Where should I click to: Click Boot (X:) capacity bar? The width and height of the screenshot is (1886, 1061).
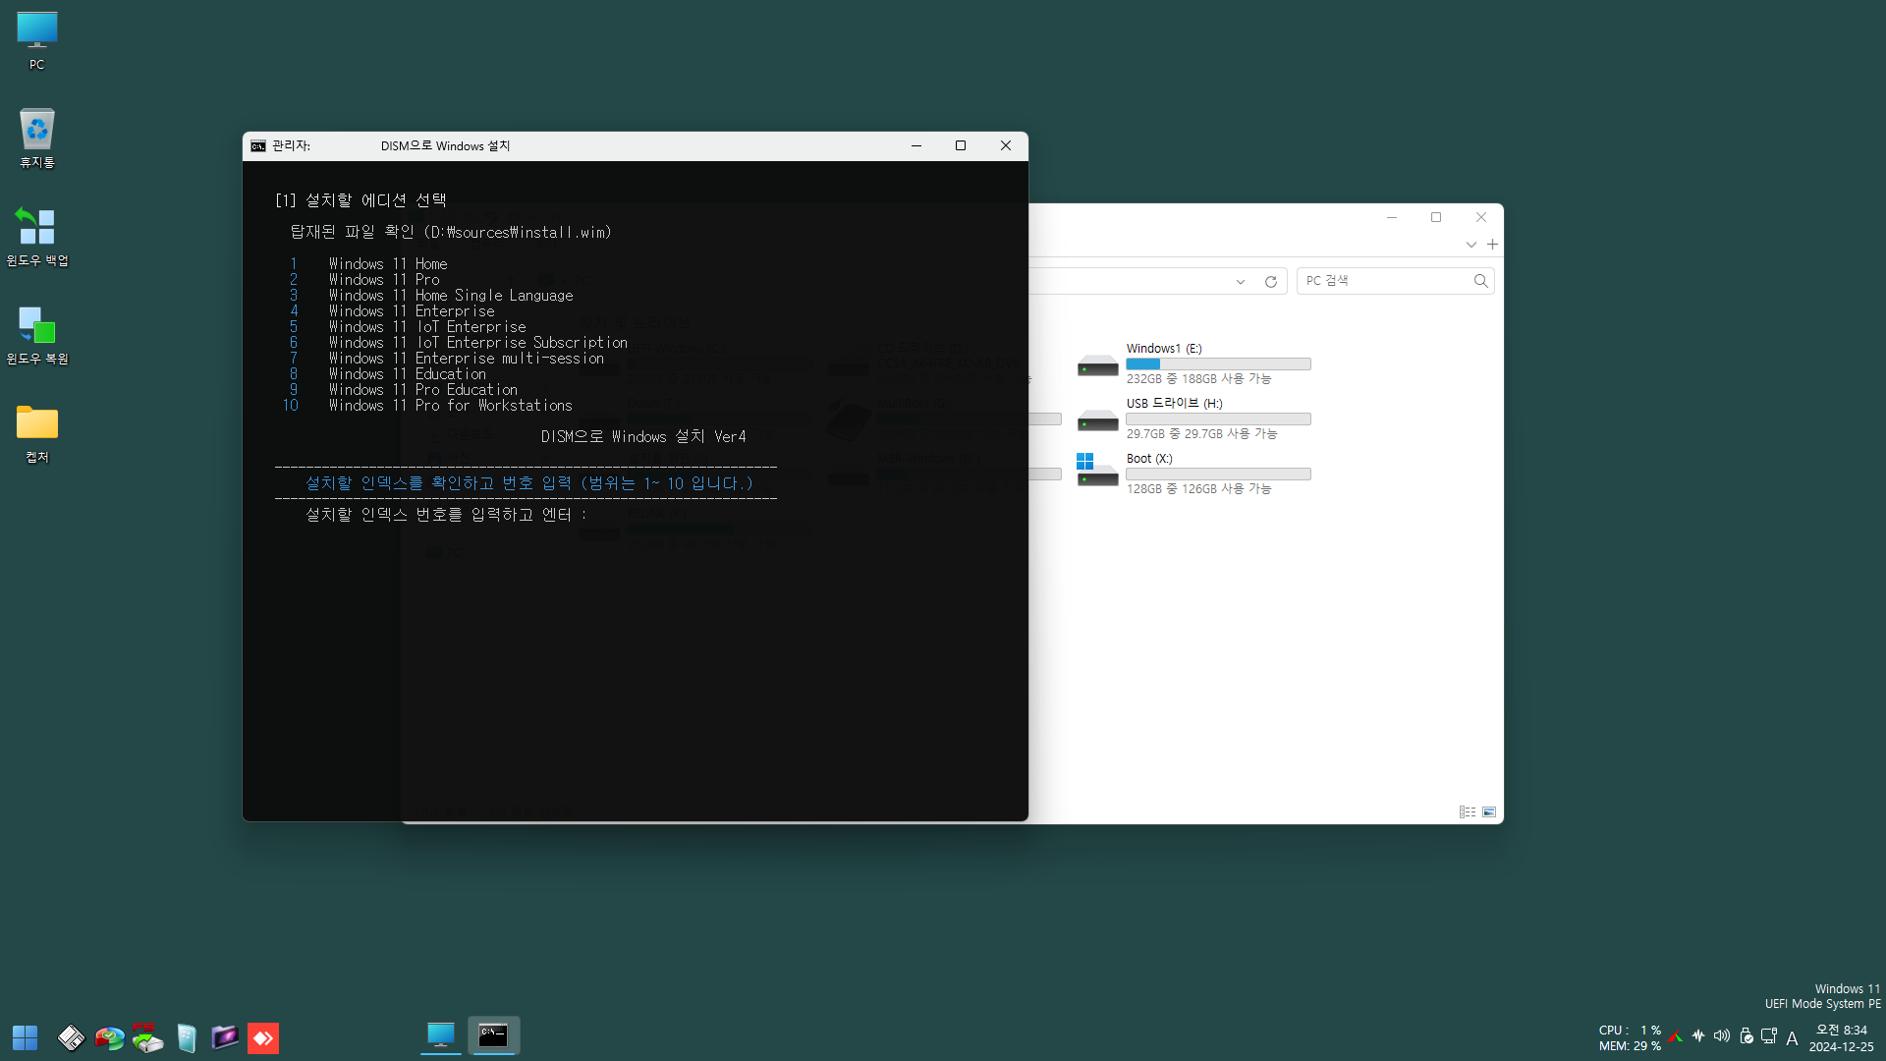(1218, 475)
